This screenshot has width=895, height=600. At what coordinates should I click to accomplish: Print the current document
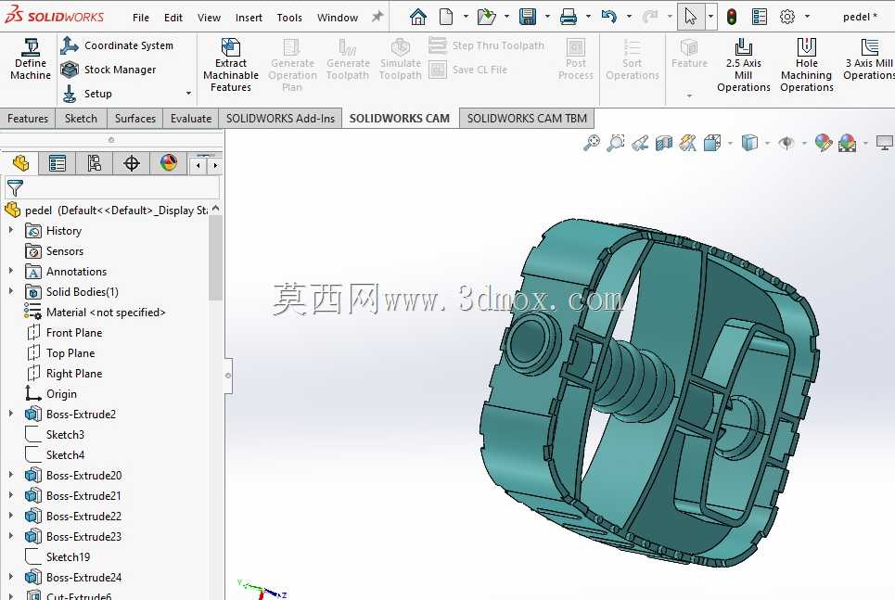568,17
